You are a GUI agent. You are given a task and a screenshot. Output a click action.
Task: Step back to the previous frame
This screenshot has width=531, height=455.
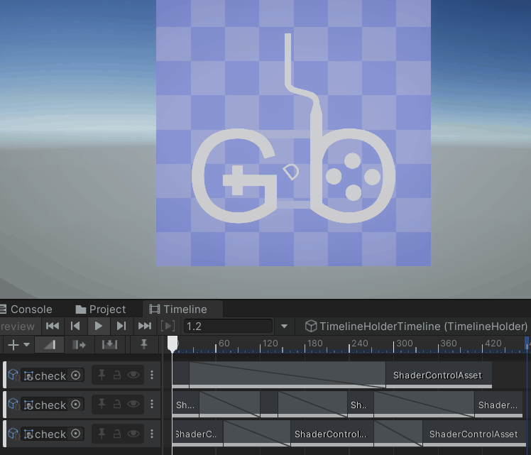point(75,326)
